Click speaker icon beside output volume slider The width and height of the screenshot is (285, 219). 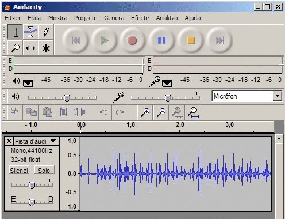tap(16, 96)
